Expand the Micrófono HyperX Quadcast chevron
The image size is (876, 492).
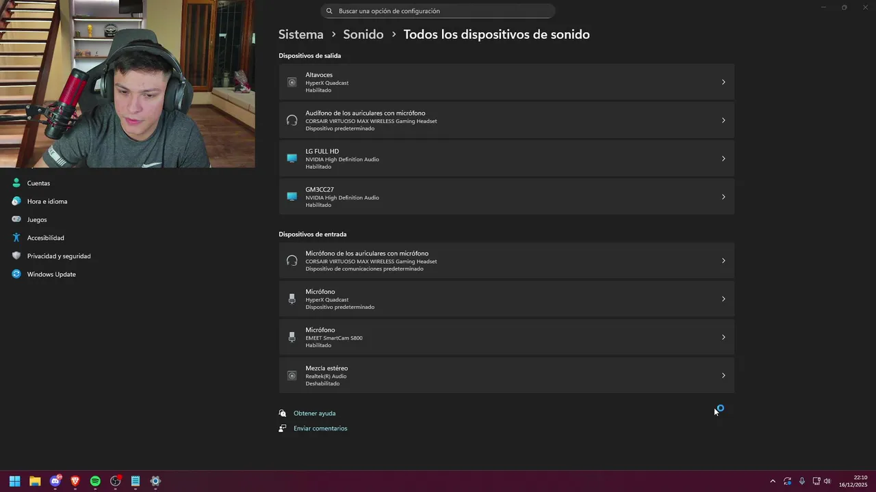(x=723, y=299)
